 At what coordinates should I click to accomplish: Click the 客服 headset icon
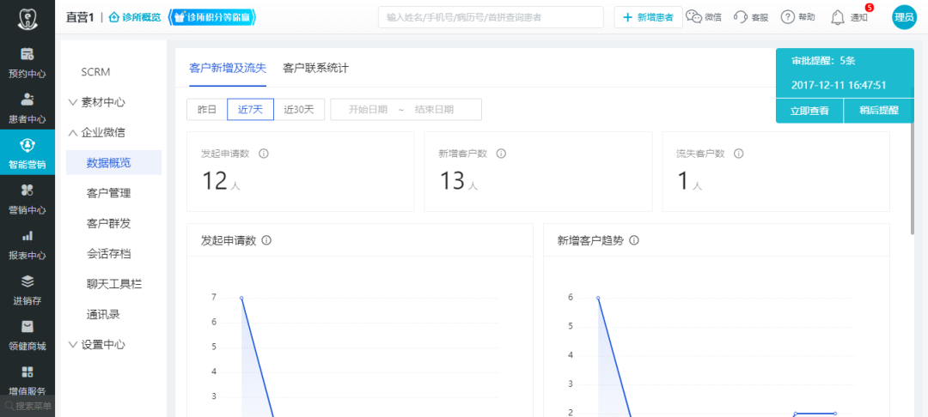tap(741, 17)
